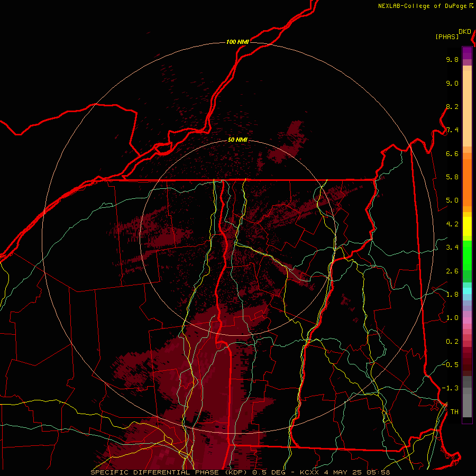Click the 1.8 scale value
The height and width of the screenshot is (476, 476).
(x=452, y=295)
